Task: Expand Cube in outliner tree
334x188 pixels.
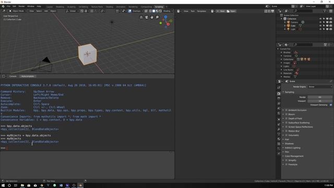Action: pyautogui.click(x=285, y=26)
